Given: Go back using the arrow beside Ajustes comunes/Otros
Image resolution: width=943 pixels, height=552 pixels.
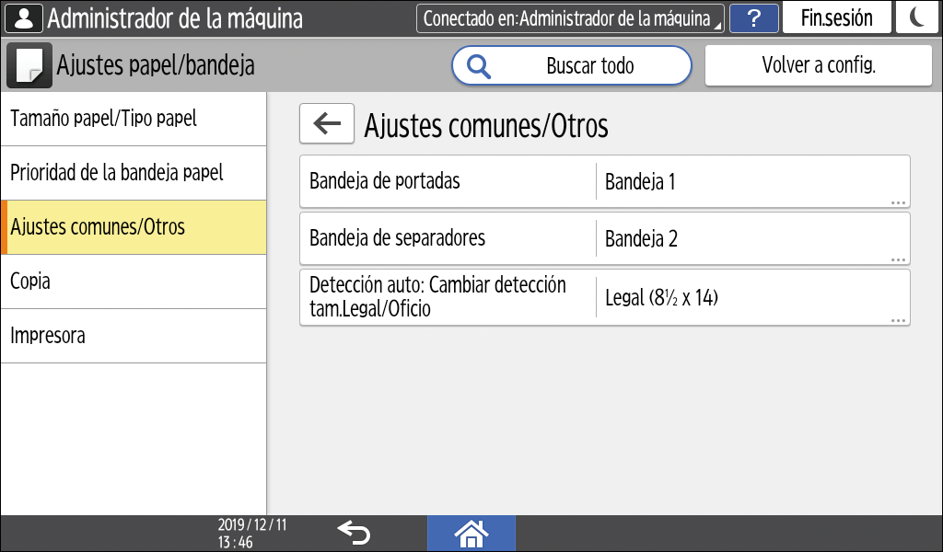Looking at the screenshot, I should [x=326, y=124].
